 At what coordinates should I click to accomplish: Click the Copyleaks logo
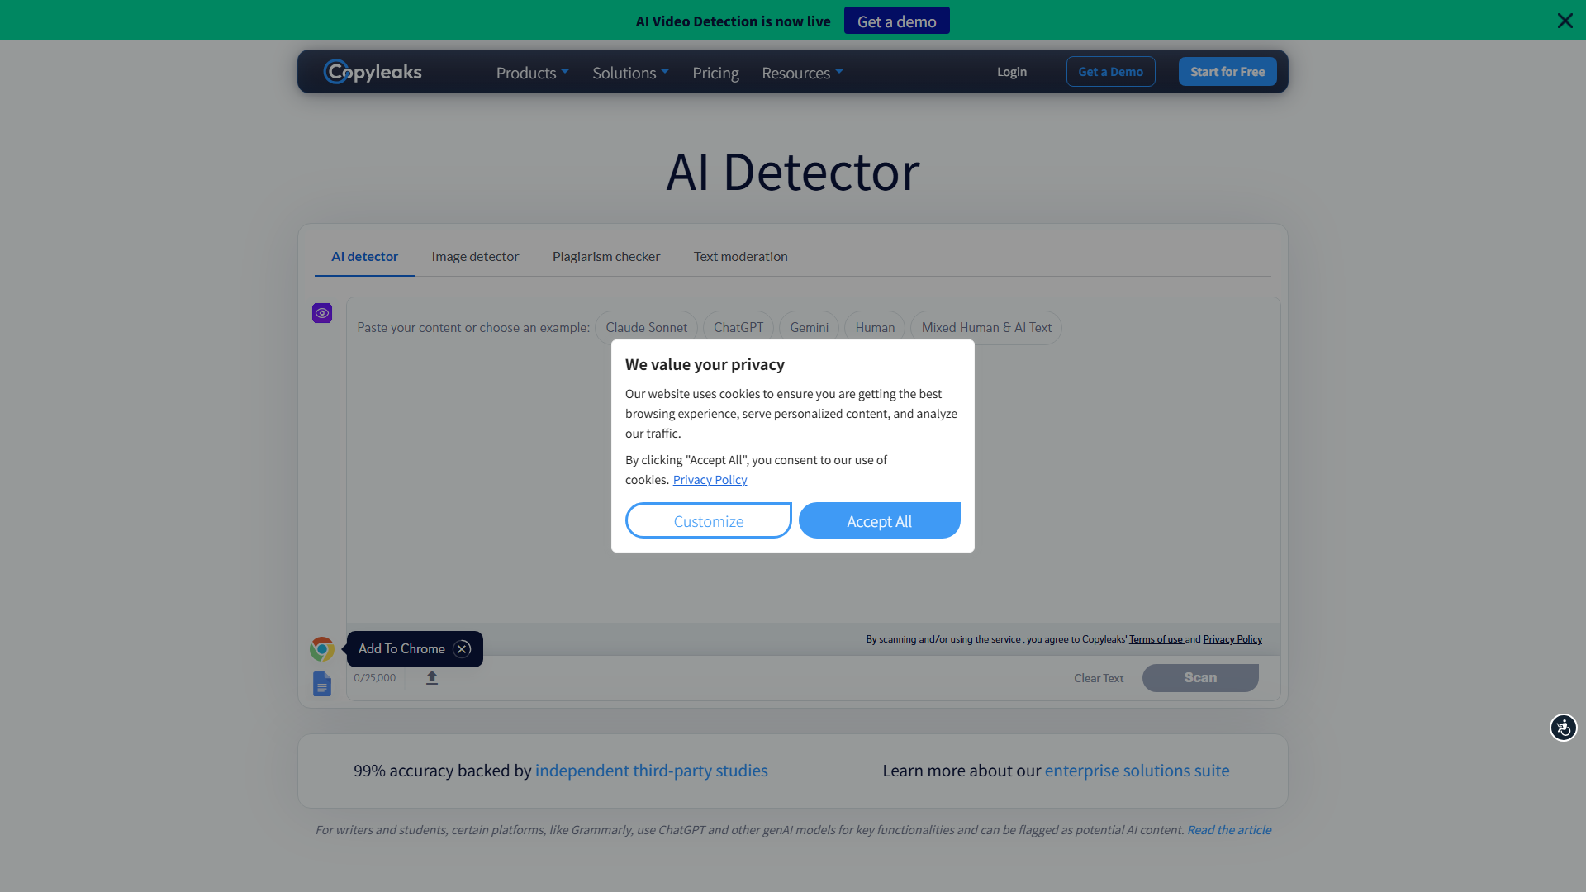pos(373,72)
